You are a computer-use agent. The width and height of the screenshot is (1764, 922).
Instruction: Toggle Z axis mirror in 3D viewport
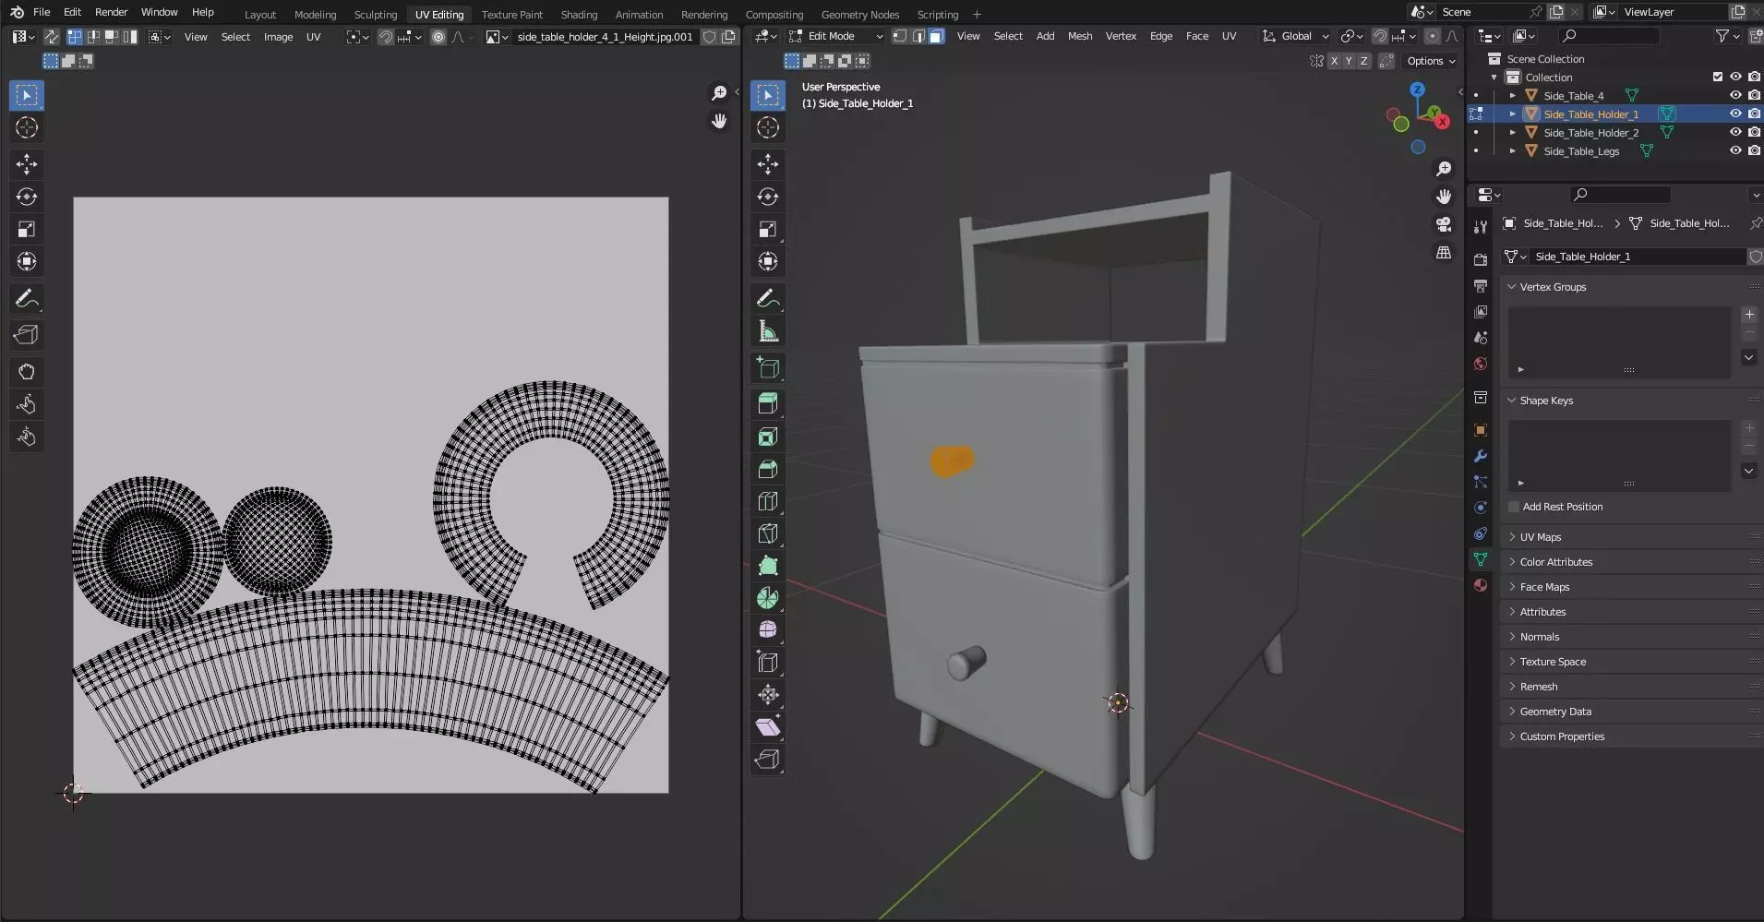[x=1363, y=61]
